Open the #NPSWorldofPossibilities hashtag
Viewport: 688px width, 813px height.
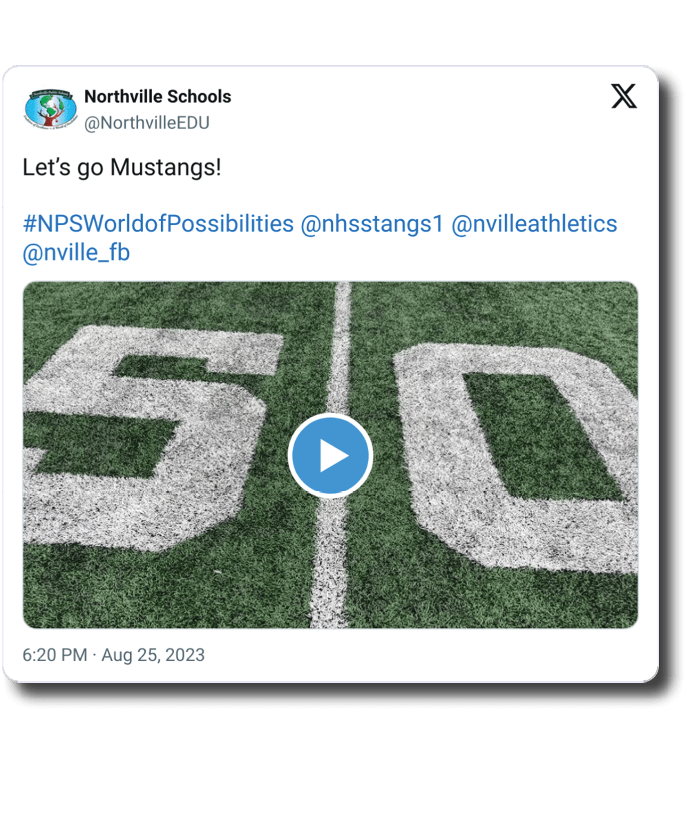point(158,224)
